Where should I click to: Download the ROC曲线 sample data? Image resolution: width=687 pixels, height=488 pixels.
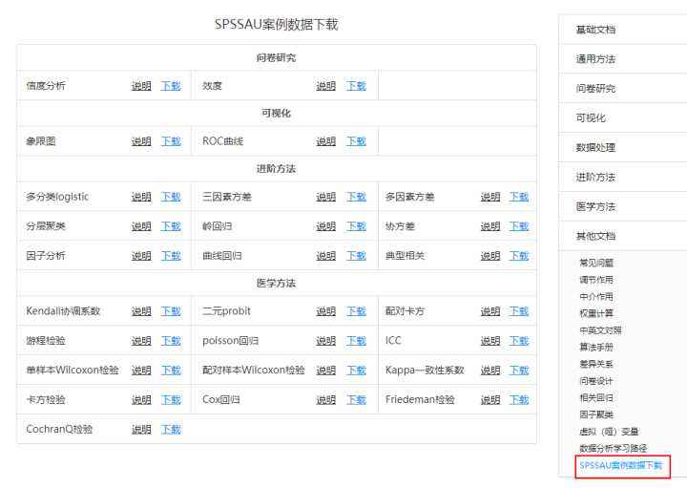(x=356, y=141)
